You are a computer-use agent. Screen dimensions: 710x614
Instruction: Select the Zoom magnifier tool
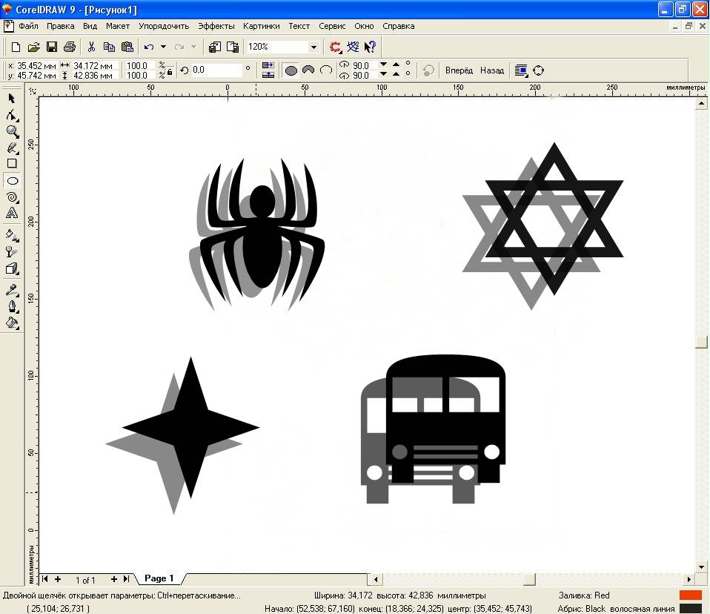12,131
